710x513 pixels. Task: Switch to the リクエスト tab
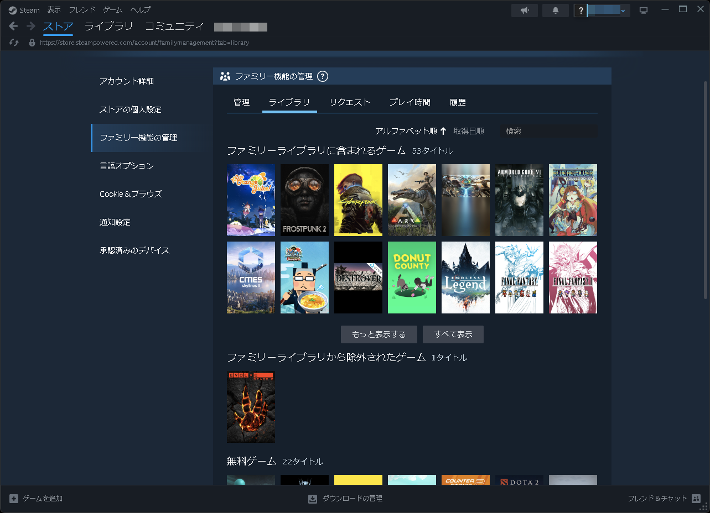[x=350, y=102]
